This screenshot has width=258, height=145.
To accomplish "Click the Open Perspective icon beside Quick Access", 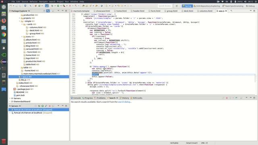I will [x=177, y=6].
